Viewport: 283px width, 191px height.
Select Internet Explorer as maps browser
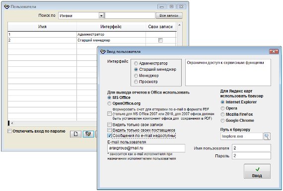click(x=222, y=102)
